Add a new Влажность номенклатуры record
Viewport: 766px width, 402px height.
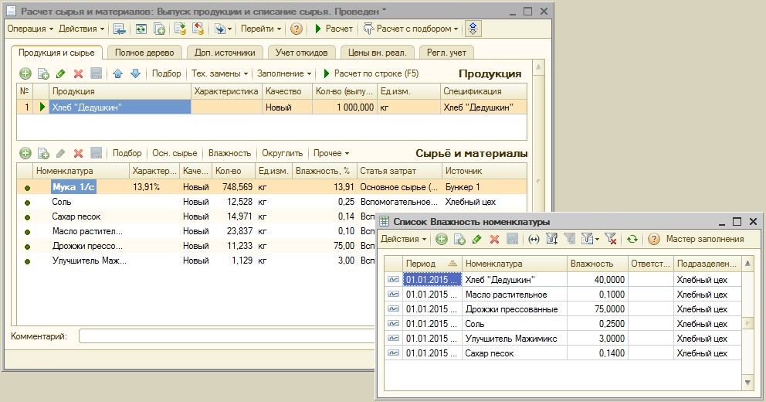442,239
